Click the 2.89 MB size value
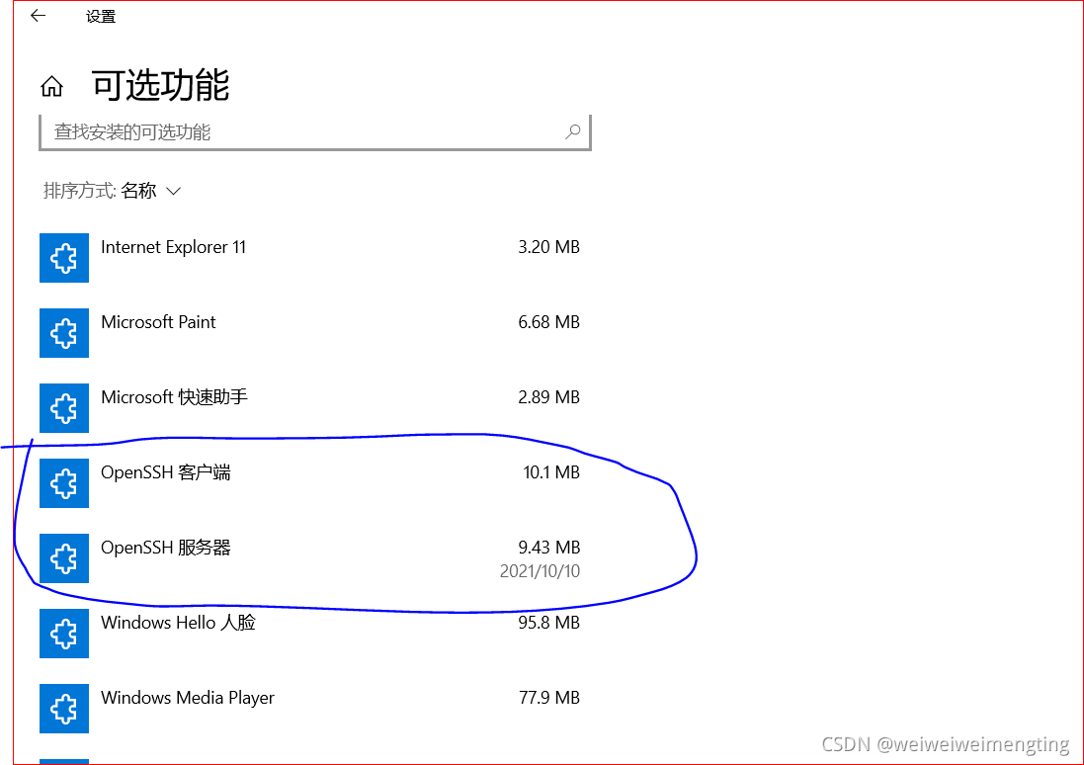Screen dimensions: 1084x765 point(548,397)
